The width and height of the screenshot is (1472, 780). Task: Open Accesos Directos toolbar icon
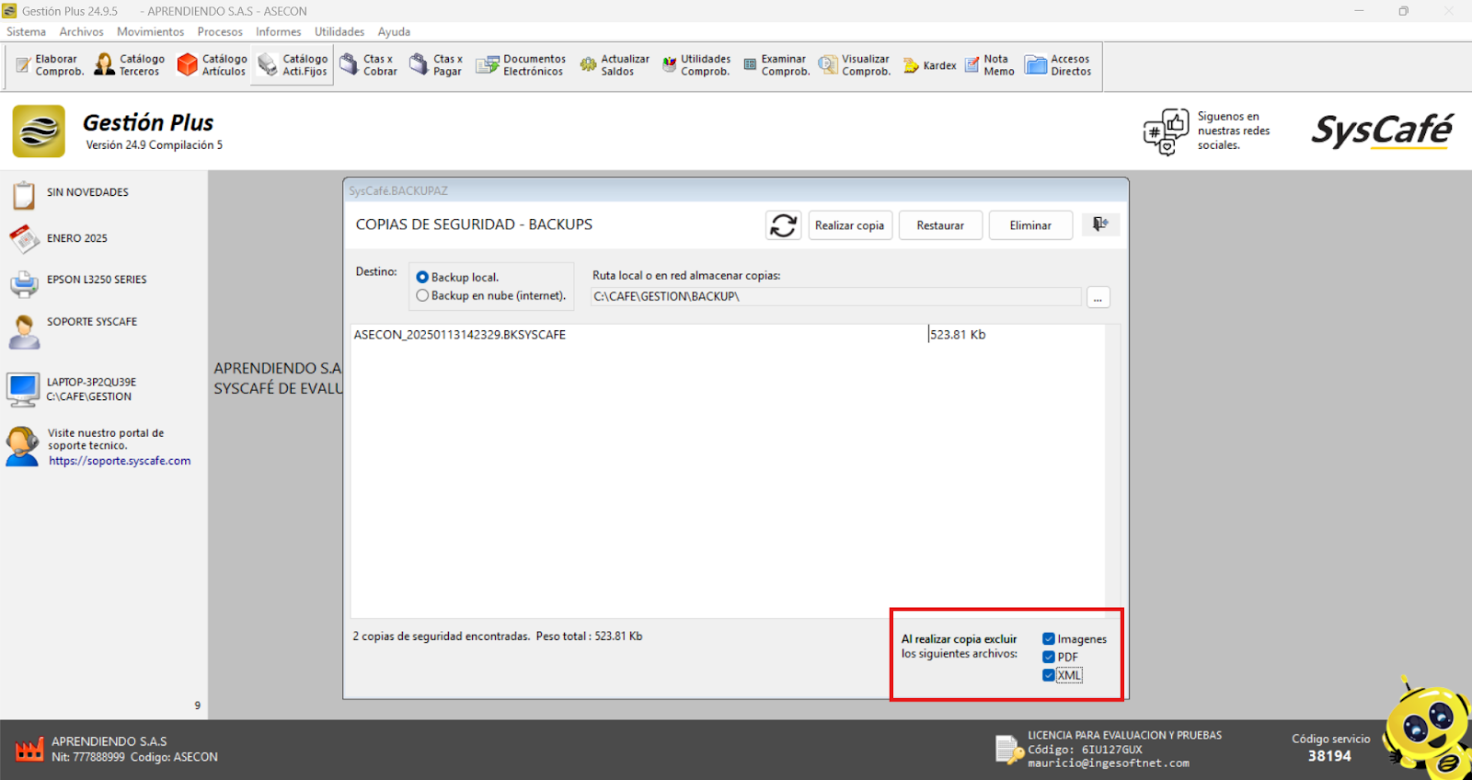point(1058,65)
